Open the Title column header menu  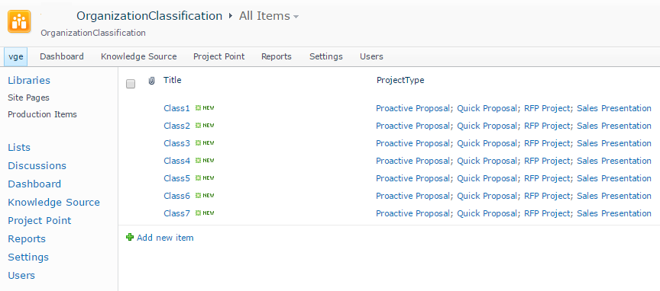click(x=173, y=80)
